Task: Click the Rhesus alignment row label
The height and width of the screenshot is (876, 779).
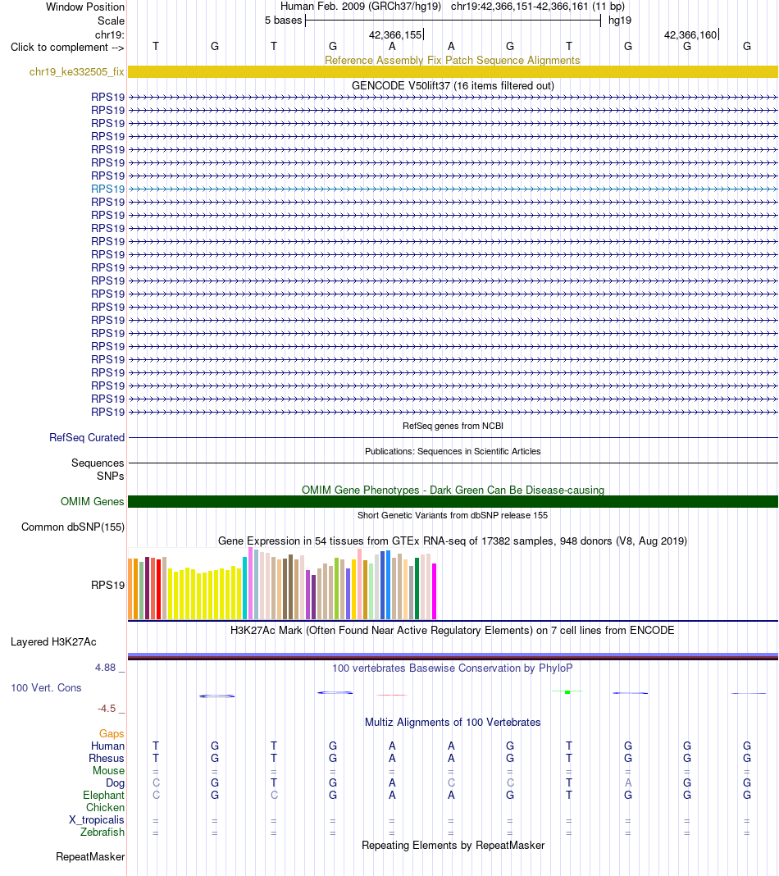Action: 106,758
